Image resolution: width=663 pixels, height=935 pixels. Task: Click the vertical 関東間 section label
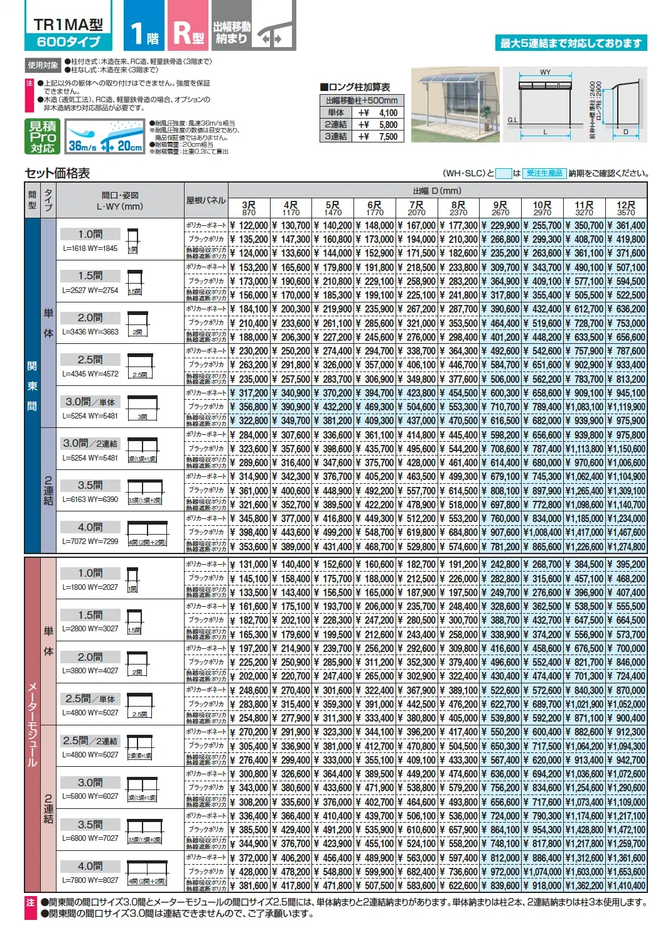click(32, 386)
